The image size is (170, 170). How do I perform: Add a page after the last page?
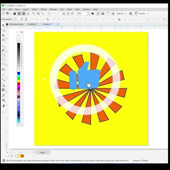pos(33,152)
